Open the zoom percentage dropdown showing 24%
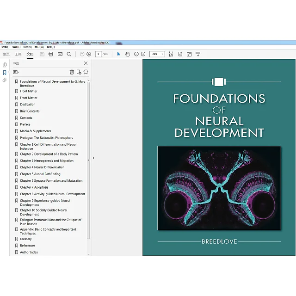This screenshot has height=296, width=296. point(162,54)
